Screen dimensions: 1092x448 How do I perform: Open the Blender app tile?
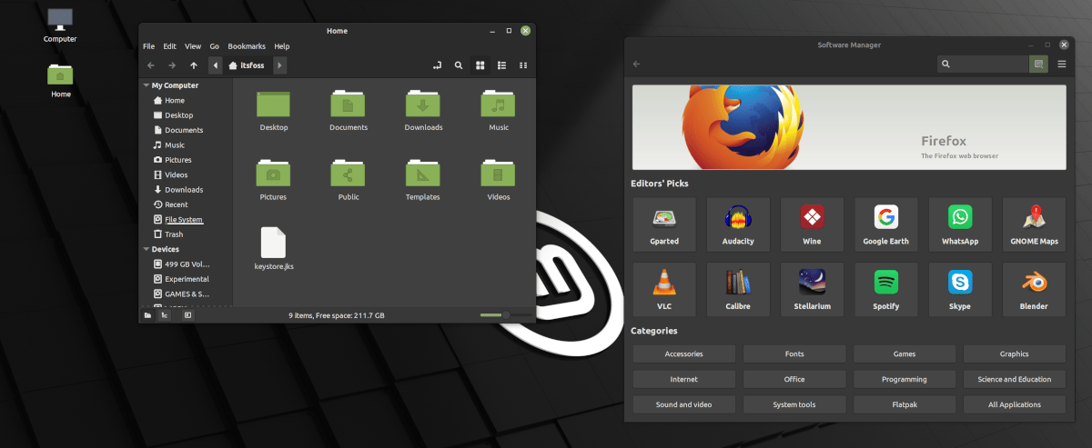[1034, 290]
